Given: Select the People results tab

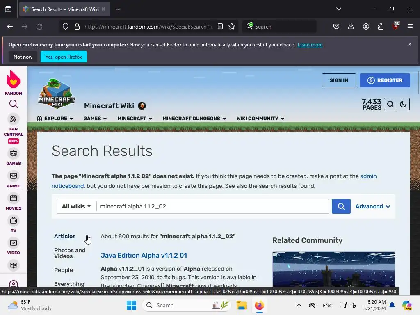Looking at the screenshot, I should point(64,270).
